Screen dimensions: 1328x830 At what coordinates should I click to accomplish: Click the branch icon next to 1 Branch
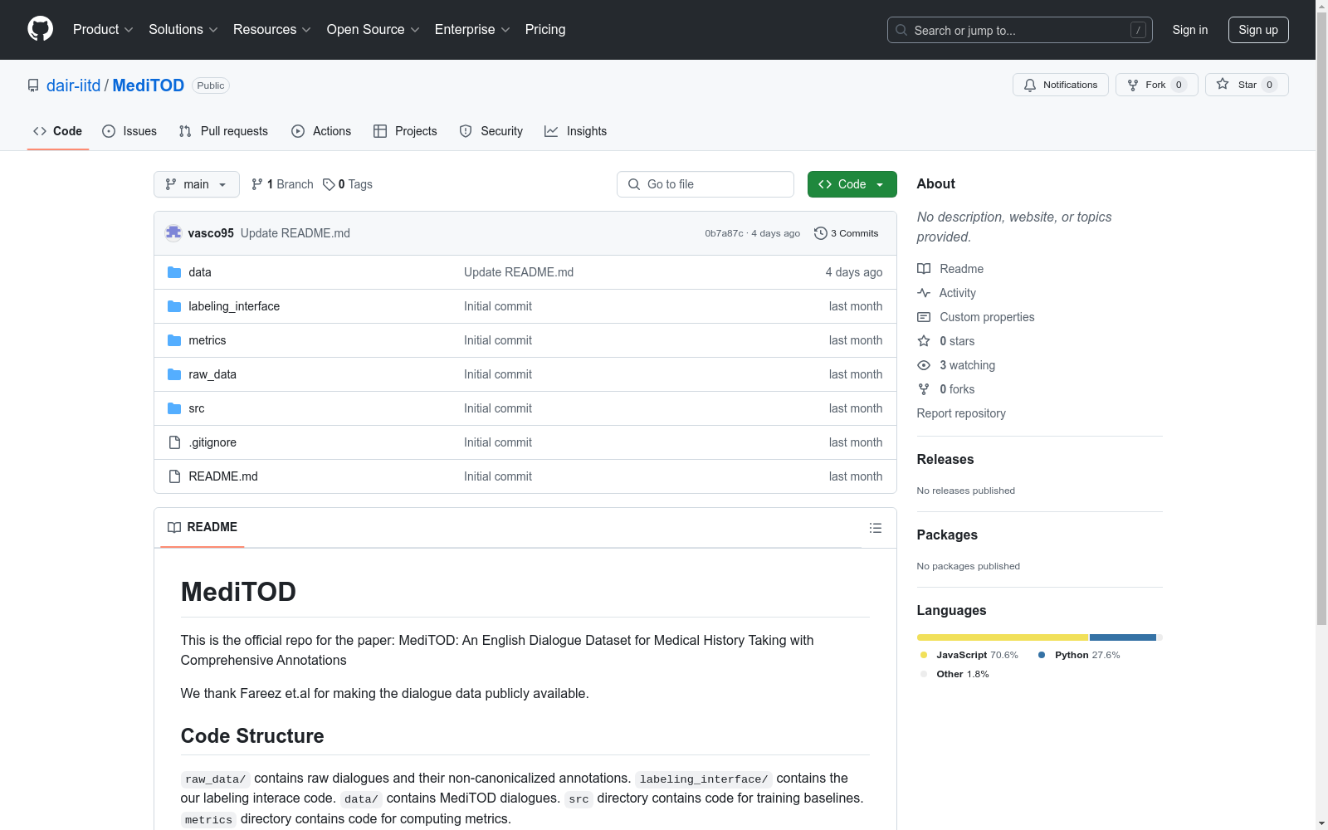point(257,184)
